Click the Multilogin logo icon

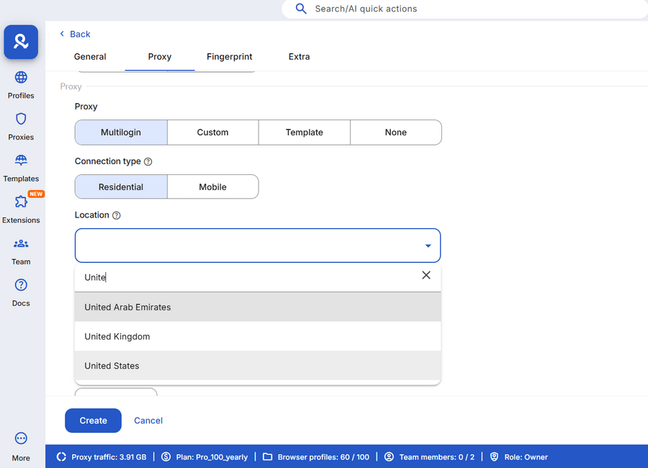[x=21, y=42]
